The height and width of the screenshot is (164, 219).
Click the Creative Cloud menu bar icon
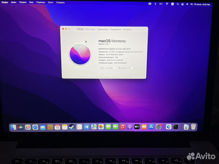(150, 4)
